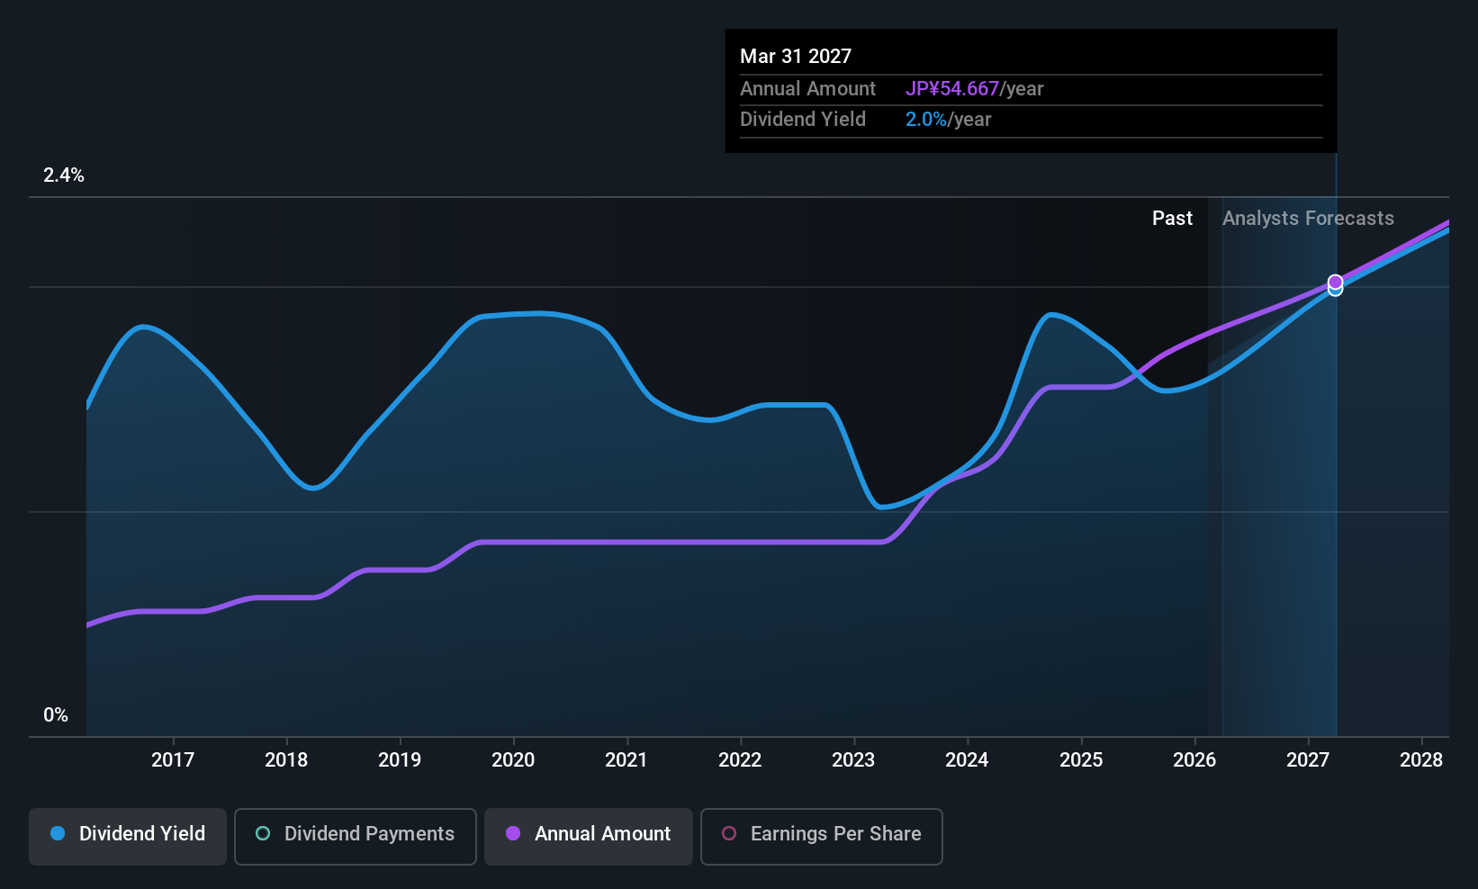This screenshot has width=1478, height=889.
Task: Toggle the Dividend Yield legend button
Action: (x=128, y=836)
